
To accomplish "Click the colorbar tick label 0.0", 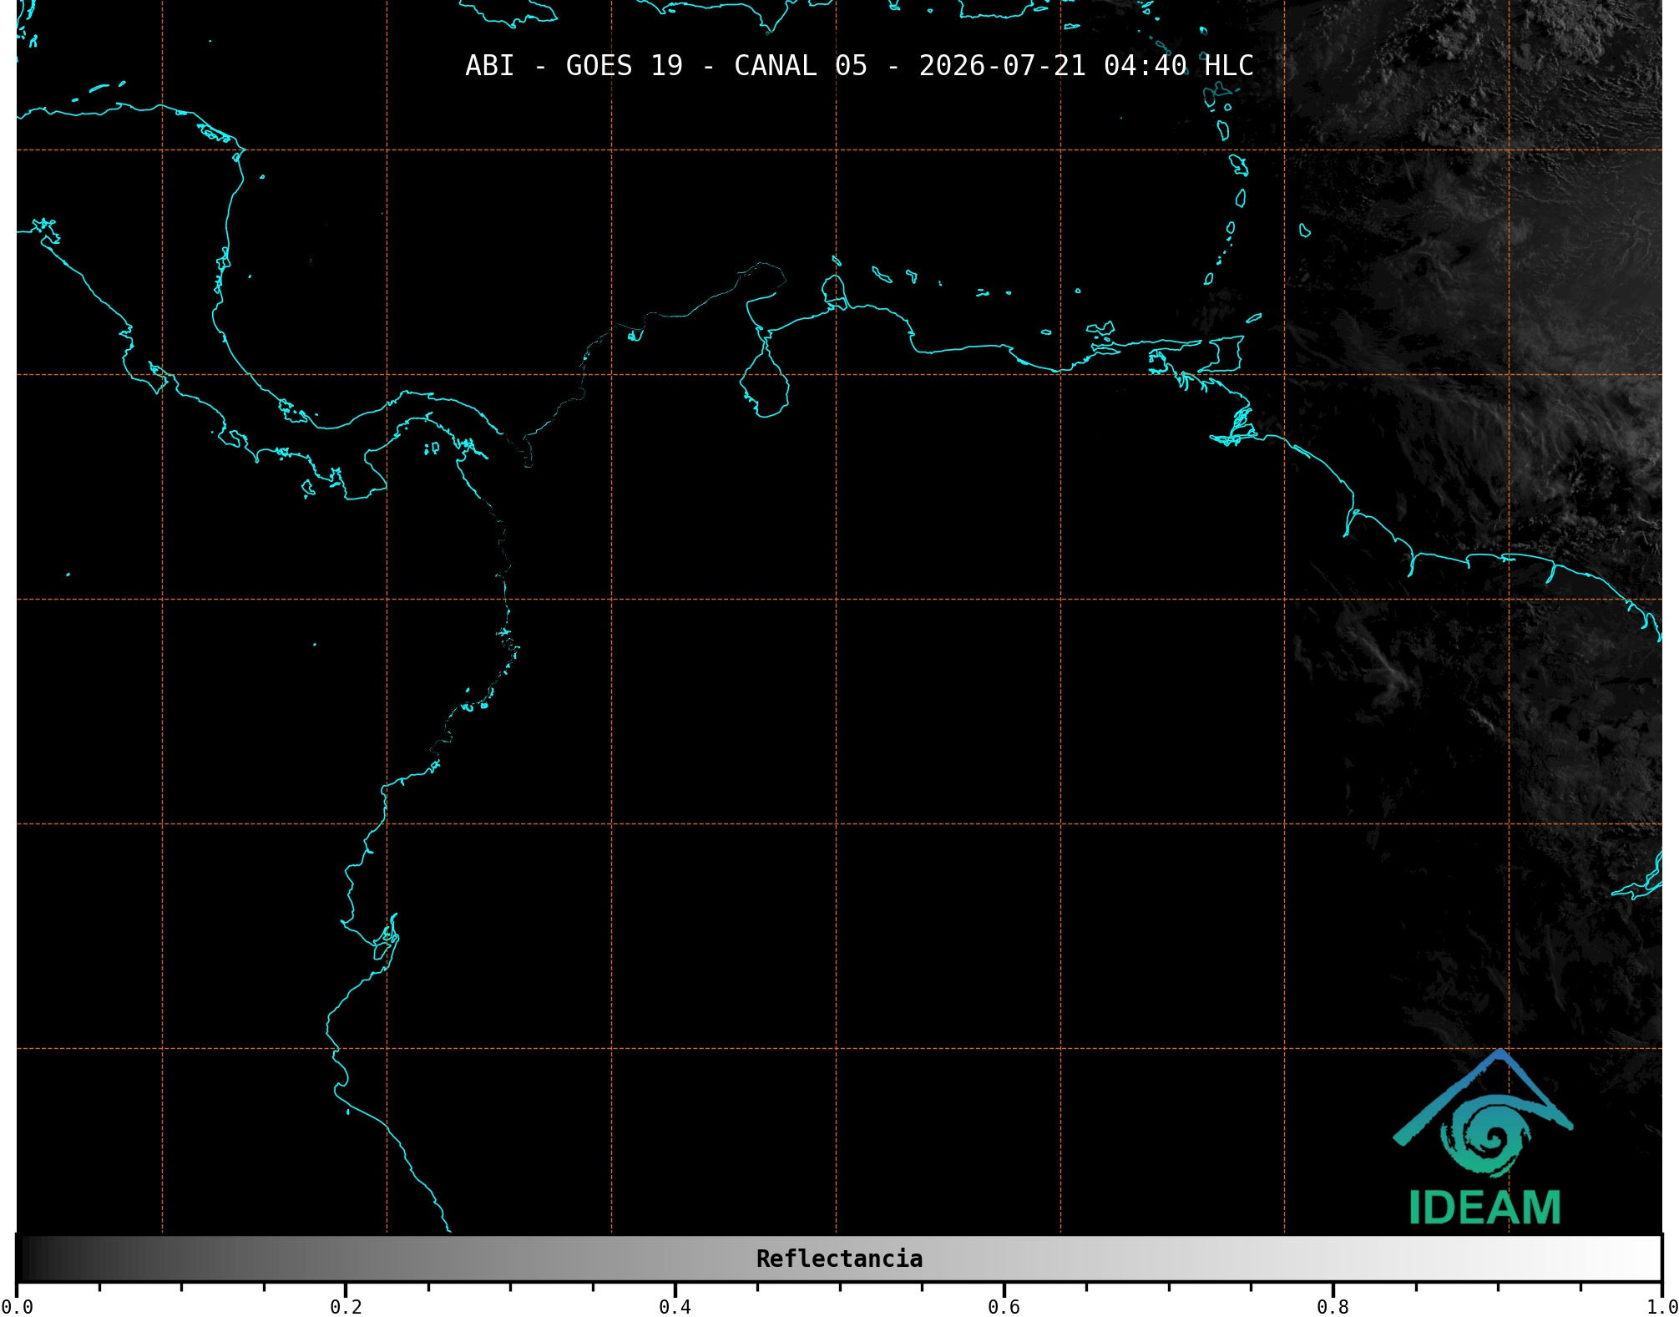I will pyautogui.click(x=18, y=1307).
